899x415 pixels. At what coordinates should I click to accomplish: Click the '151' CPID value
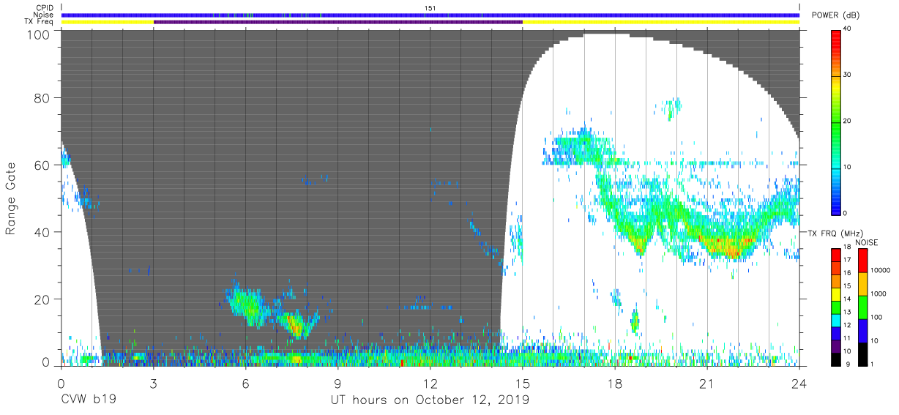coord(430,8)
